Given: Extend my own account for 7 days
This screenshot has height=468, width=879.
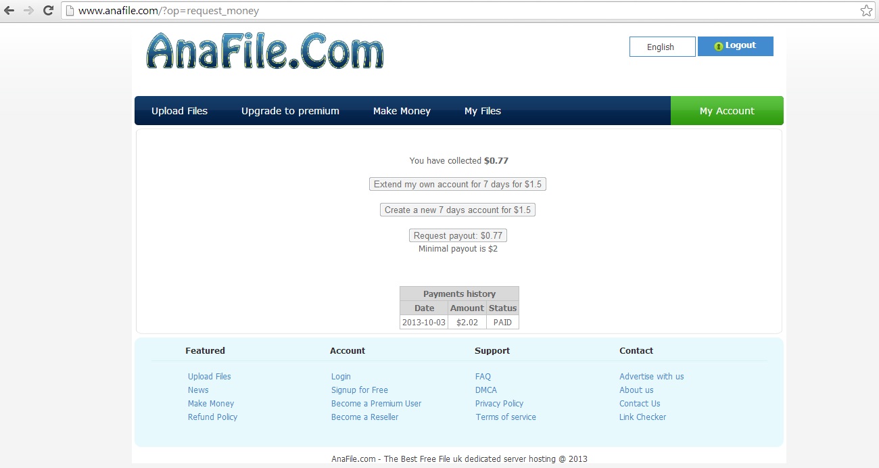Looking at the screenshot, I should tap(458, 184).
